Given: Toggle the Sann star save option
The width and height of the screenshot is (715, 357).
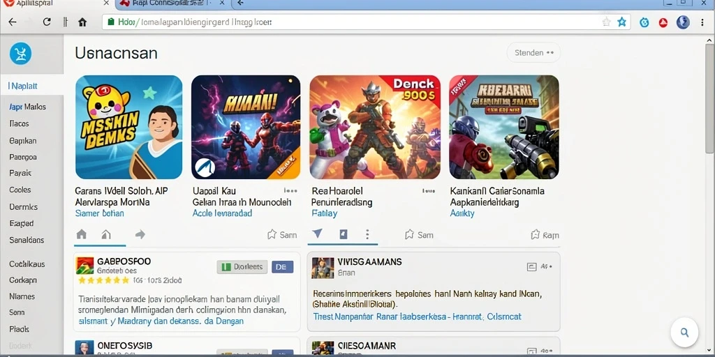Looking at the screenshot, I should coord(282,235).
